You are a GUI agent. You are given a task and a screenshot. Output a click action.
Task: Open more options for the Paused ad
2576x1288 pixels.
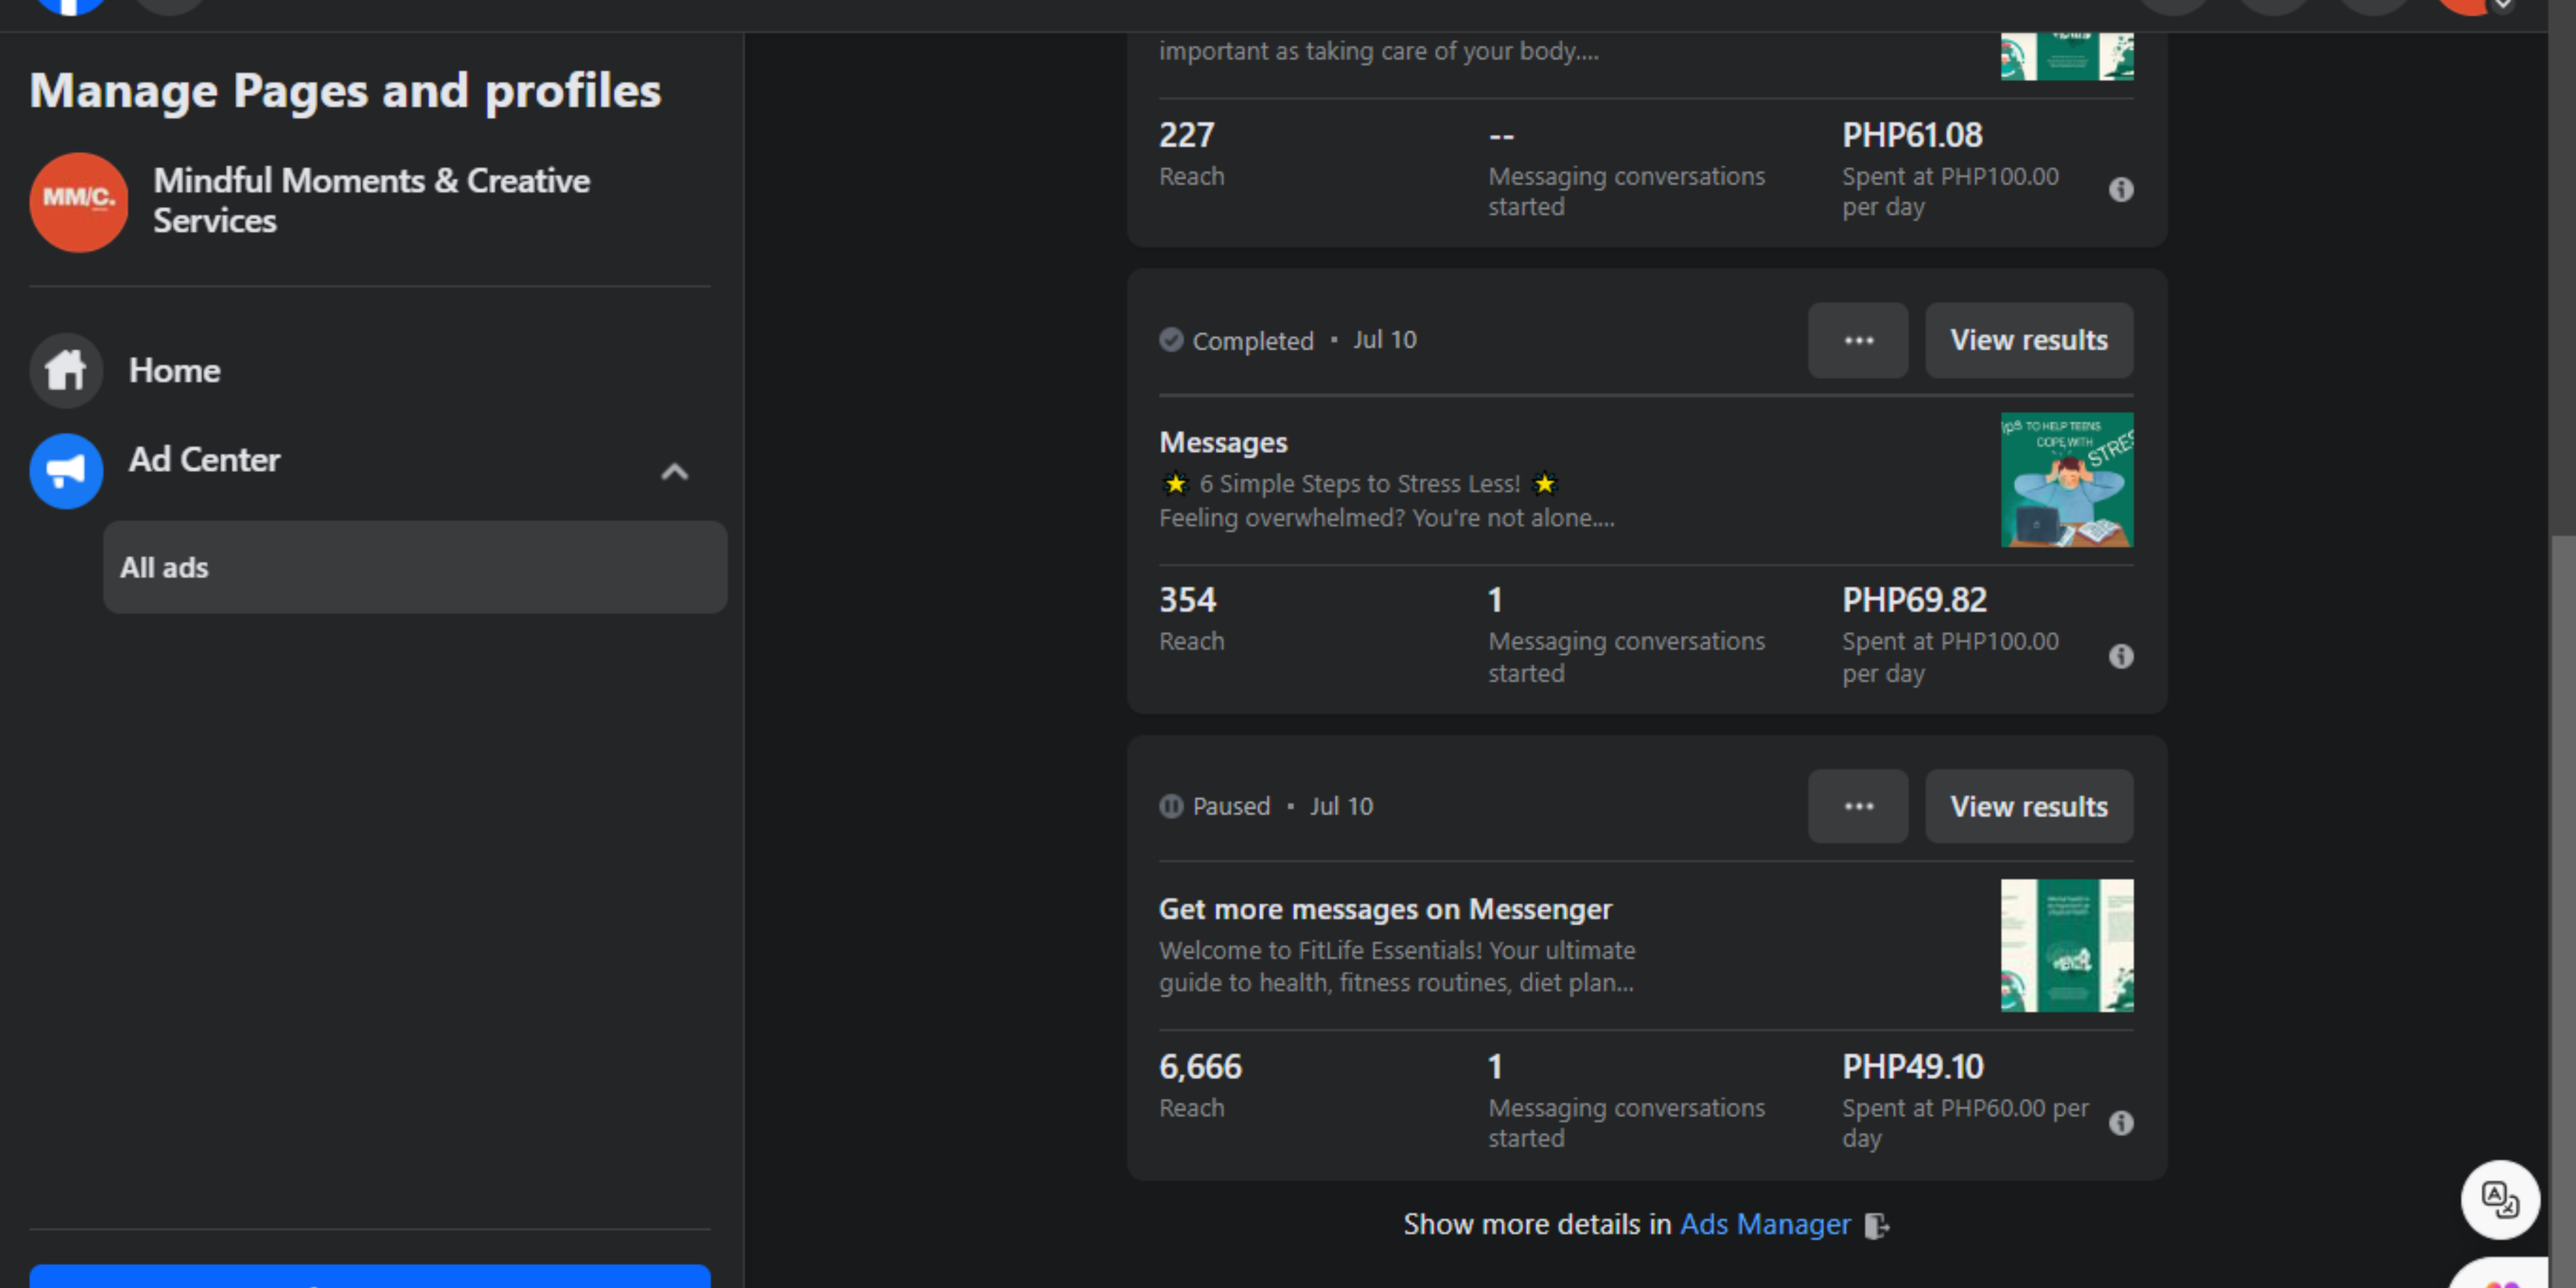pyautogui.click(x=1858, y=806)
